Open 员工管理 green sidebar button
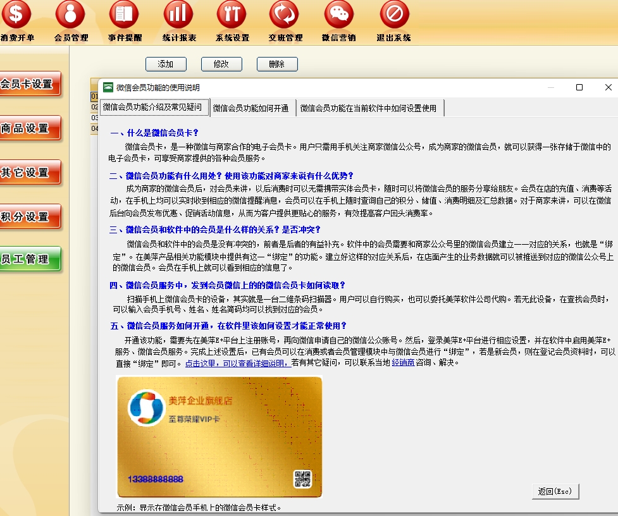618x516 pixels. pyautogui.click(x=29, y=259)
